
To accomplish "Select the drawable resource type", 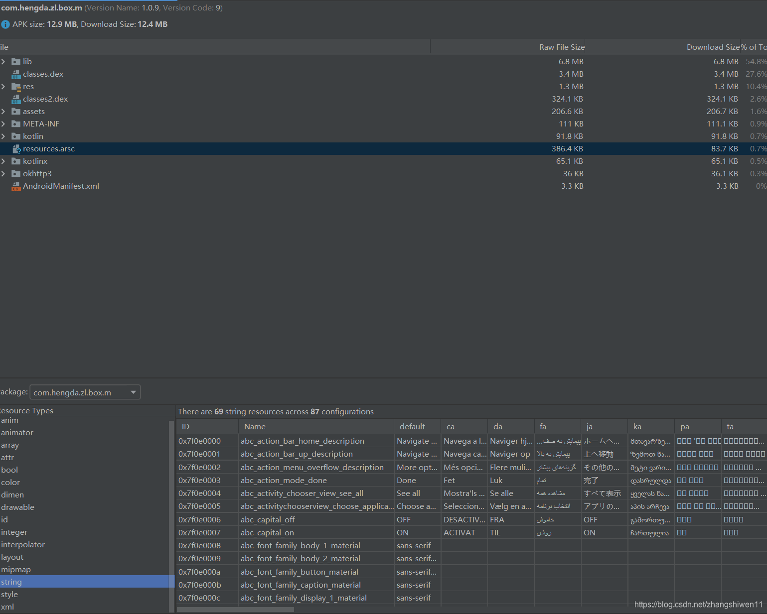I will click(85, 507).
